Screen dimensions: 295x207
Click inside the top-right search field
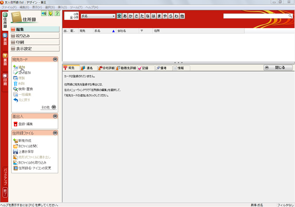pos(255,16)
